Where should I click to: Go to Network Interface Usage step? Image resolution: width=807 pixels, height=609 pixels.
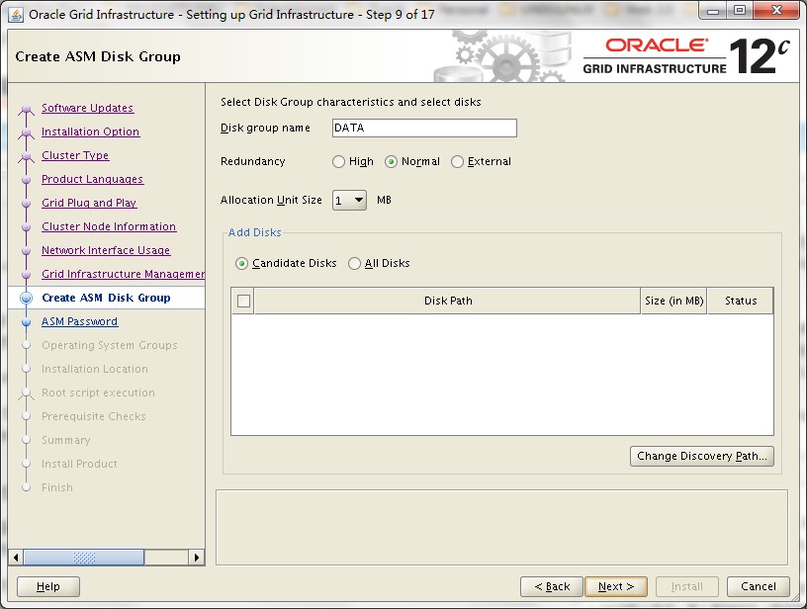pyautogui.click(x=106, y=250)
